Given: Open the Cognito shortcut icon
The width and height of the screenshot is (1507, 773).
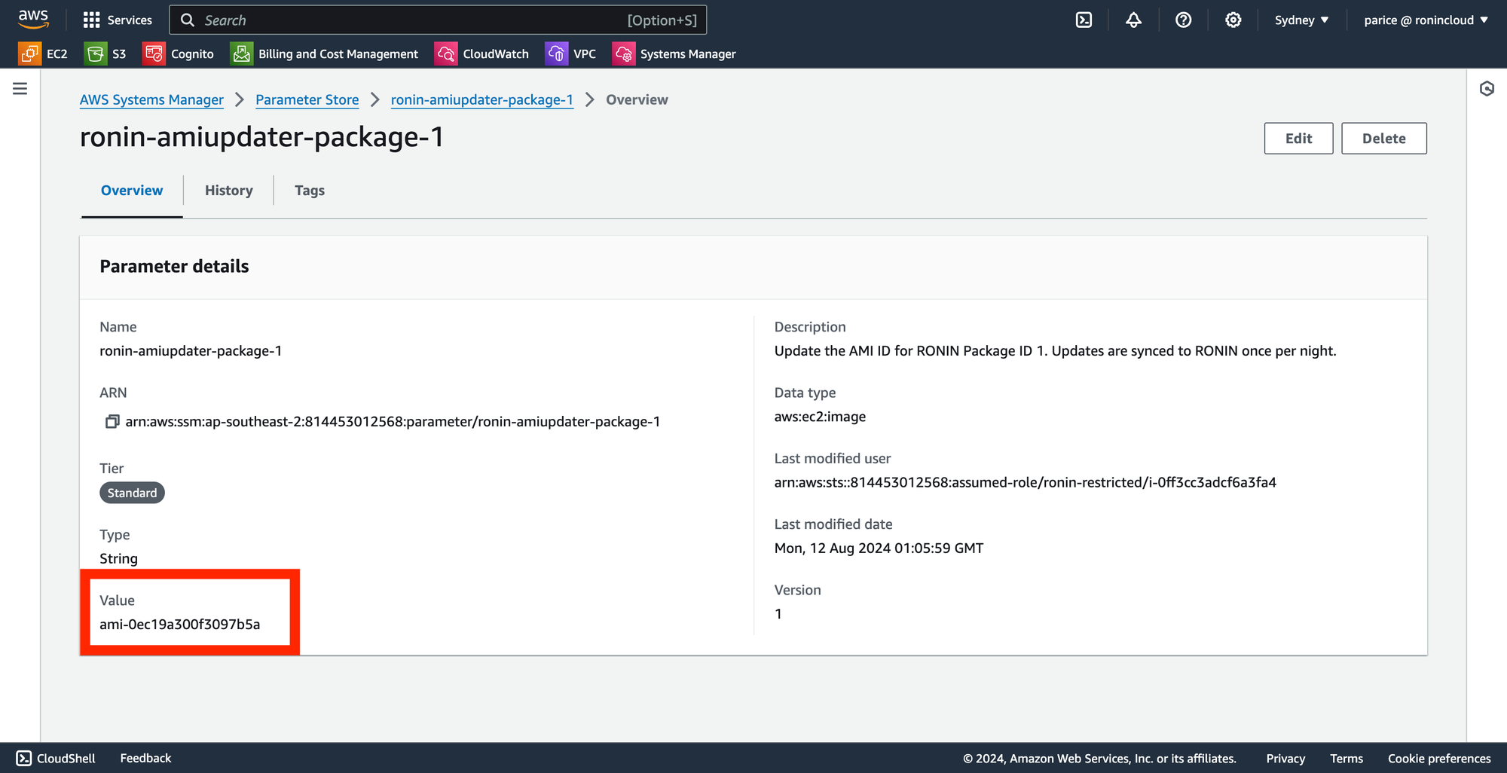Looking at the screenshot, I should pos(154,53).
